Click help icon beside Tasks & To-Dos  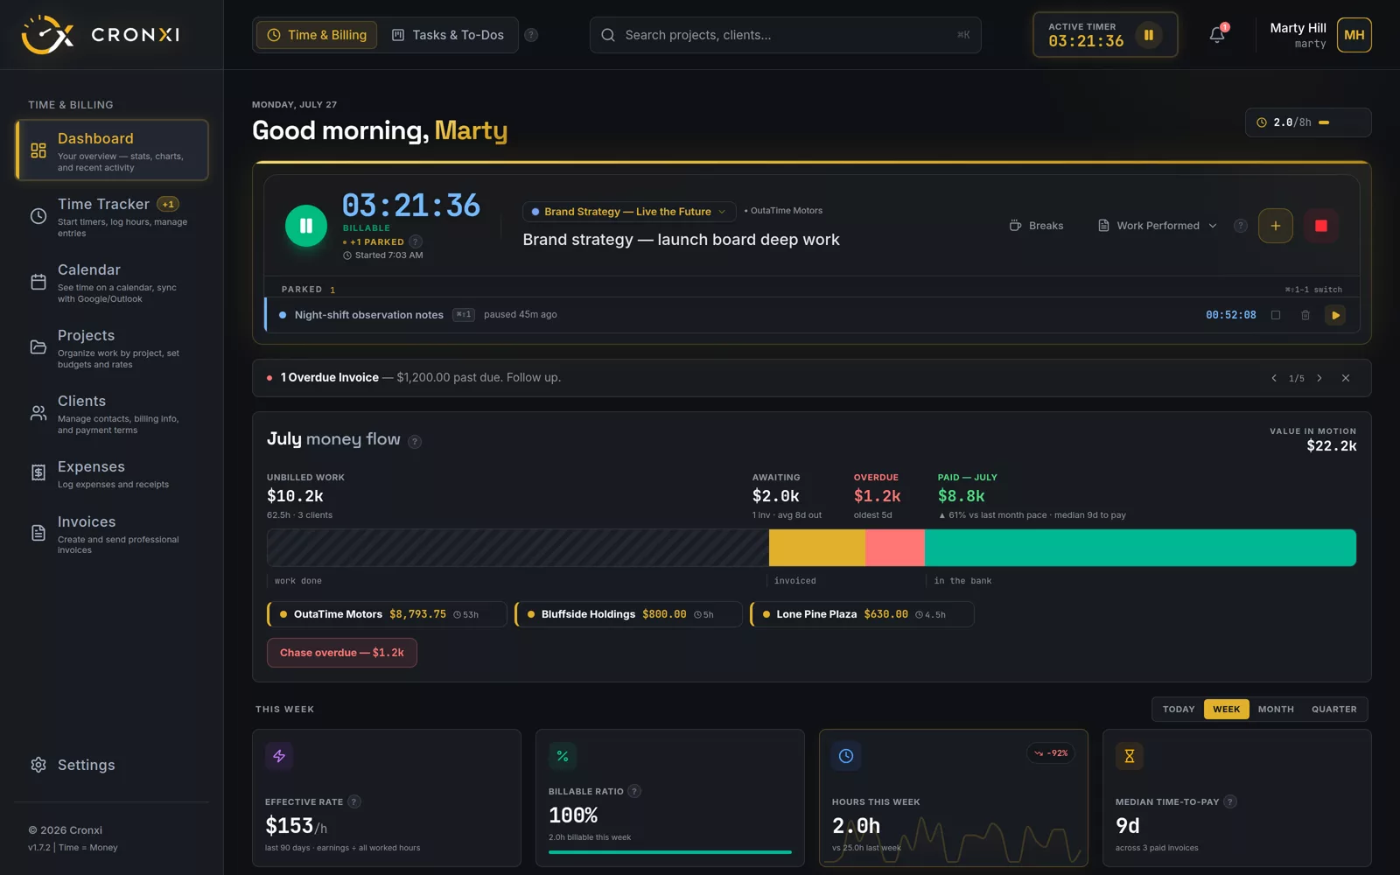531,35
